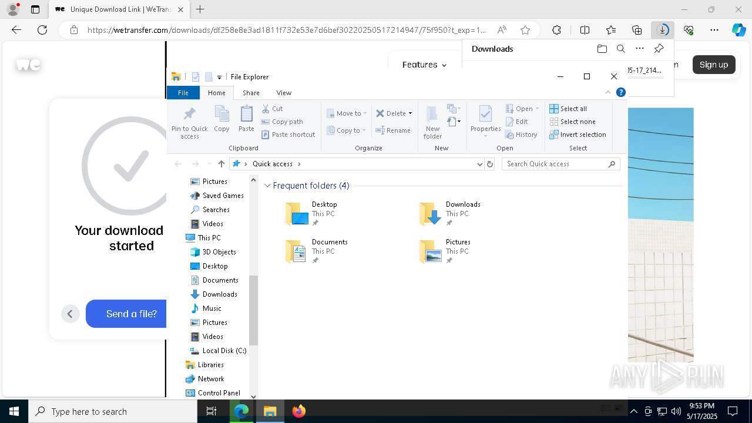Click the Search Quick access field
752x423 pixels.
tap(561, 164)
